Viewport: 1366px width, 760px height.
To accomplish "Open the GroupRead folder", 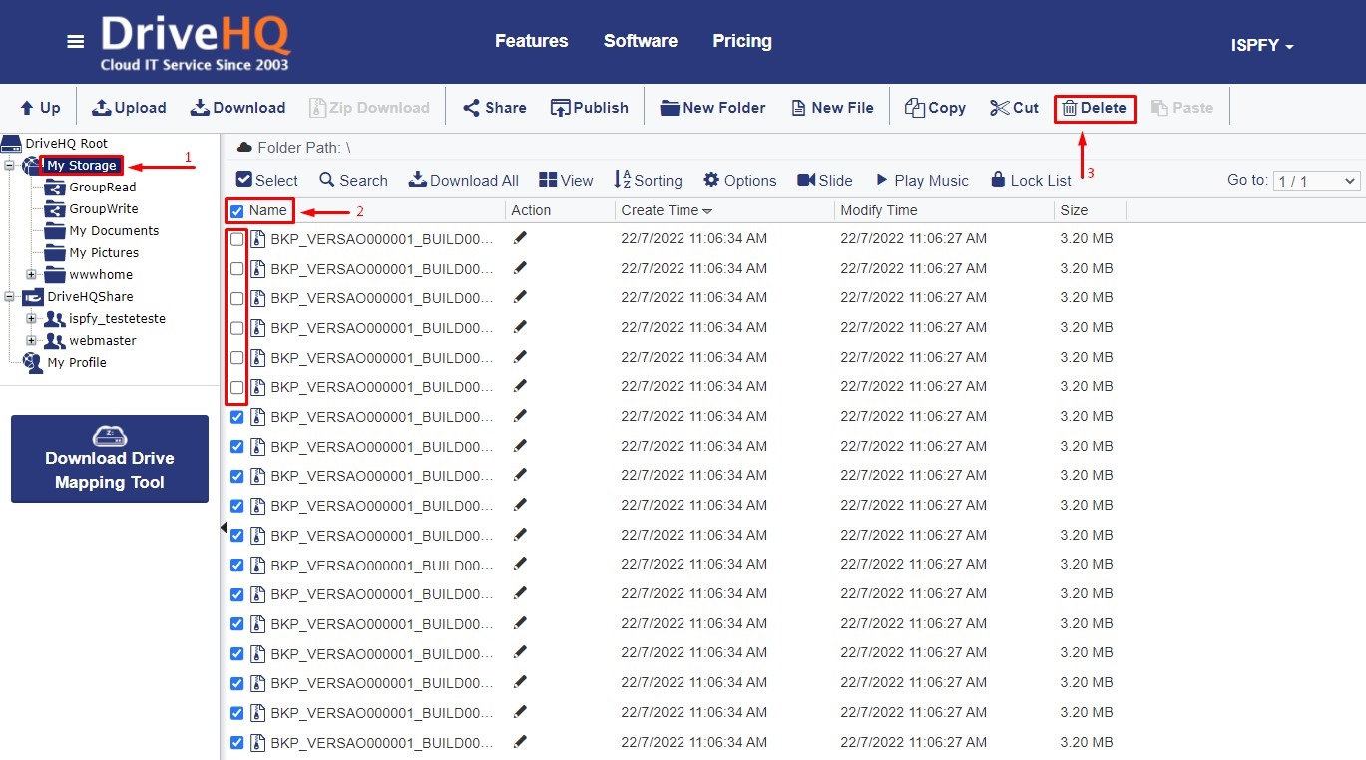I will (x=103, y=188).
